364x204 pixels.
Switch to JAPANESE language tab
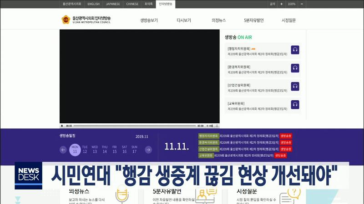coord(113,4)
